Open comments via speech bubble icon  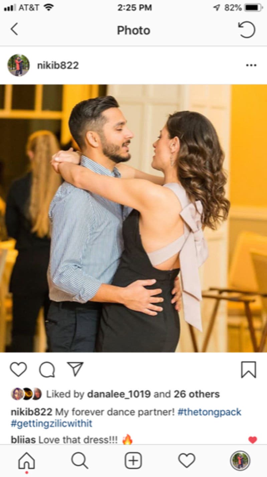(47, 370)
